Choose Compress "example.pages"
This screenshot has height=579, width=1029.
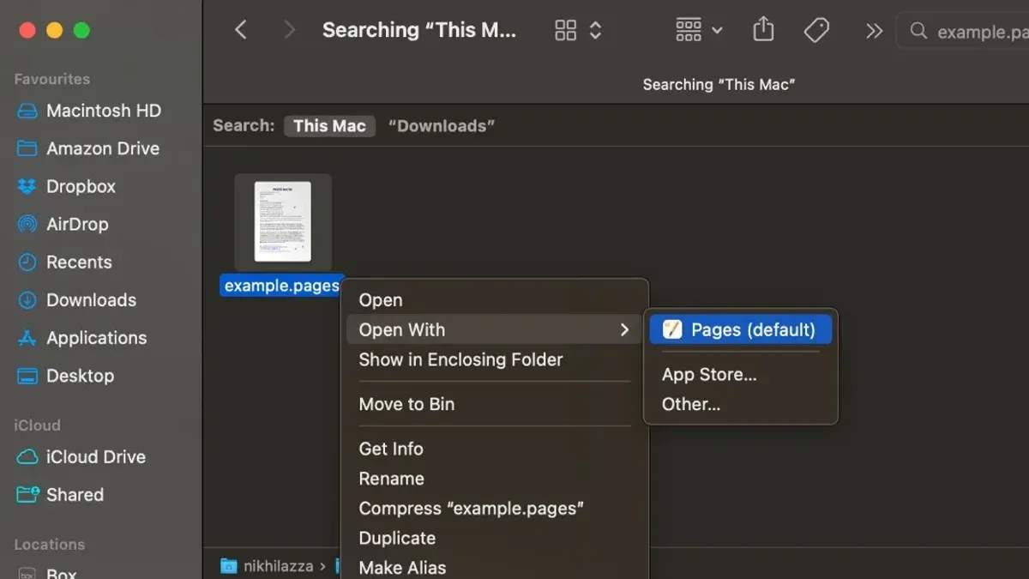494,508
